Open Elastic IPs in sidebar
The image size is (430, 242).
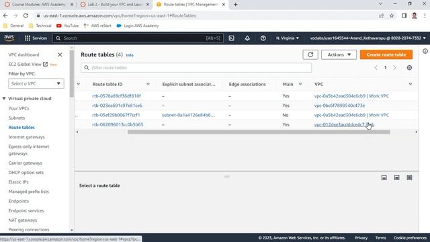[18, 182]
